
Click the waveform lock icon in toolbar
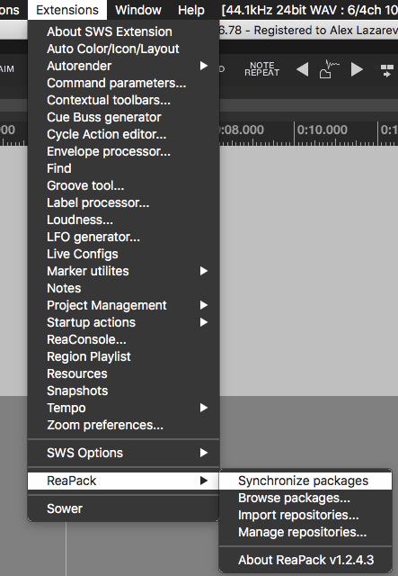tap(329, 69)
